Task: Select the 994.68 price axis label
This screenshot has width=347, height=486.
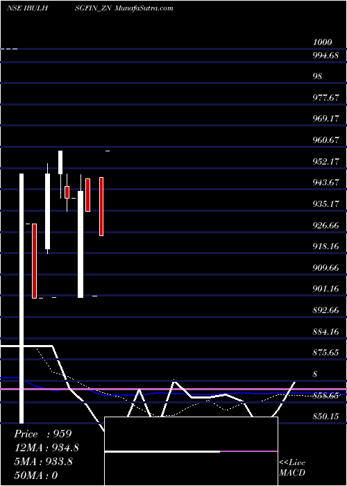Action: [325, 56]
